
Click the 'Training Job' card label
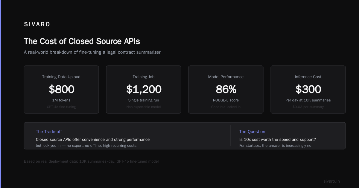pyautogui.click(x=144, y=77)
